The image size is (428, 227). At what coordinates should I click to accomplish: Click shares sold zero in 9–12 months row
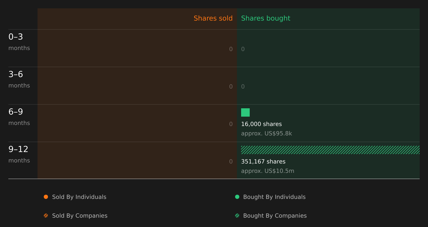231,162
